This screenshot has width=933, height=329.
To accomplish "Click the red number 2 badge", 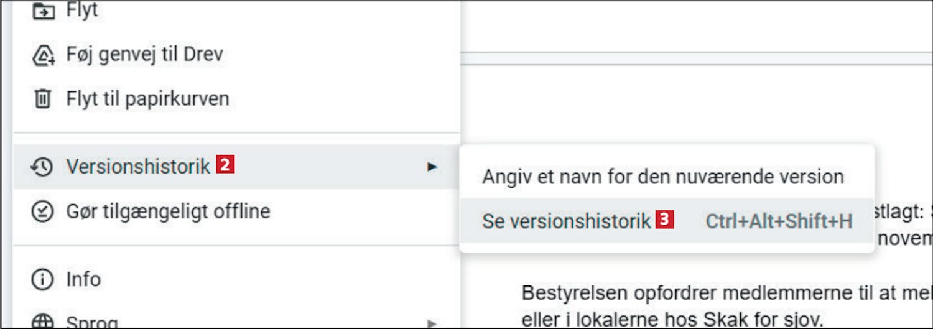I will tap(225, 165).
